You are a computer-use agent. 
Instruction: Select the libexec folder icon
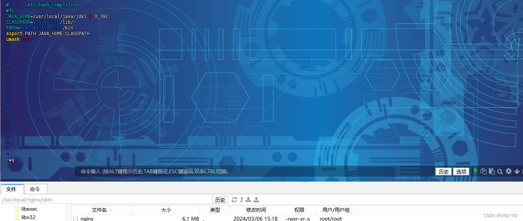(x=17, y=209)
